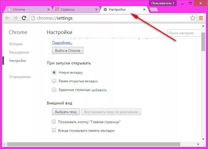Open О программе in the sidebar
Image resolution: width=208 pixels, height=149 pixels.
[20, 77]
